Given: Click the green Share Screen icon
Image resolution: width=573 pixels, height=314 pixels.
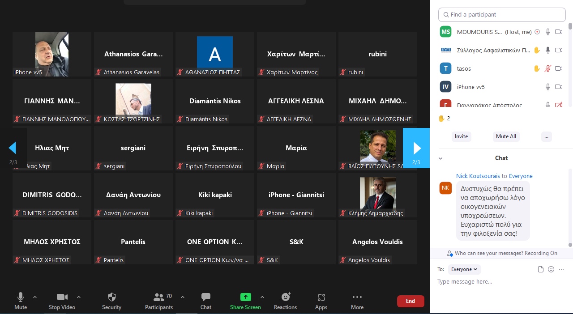Looking at the screenshot, I should tap(245, 297).
